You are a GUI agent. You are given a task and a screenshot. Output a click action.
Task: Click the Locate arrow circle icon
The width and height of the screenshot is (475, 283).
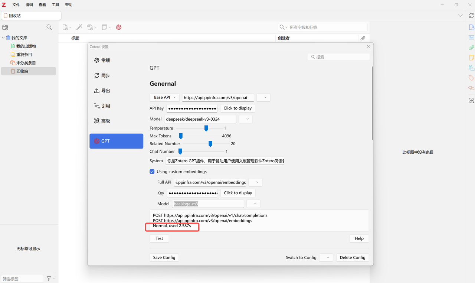click(471, 101)
